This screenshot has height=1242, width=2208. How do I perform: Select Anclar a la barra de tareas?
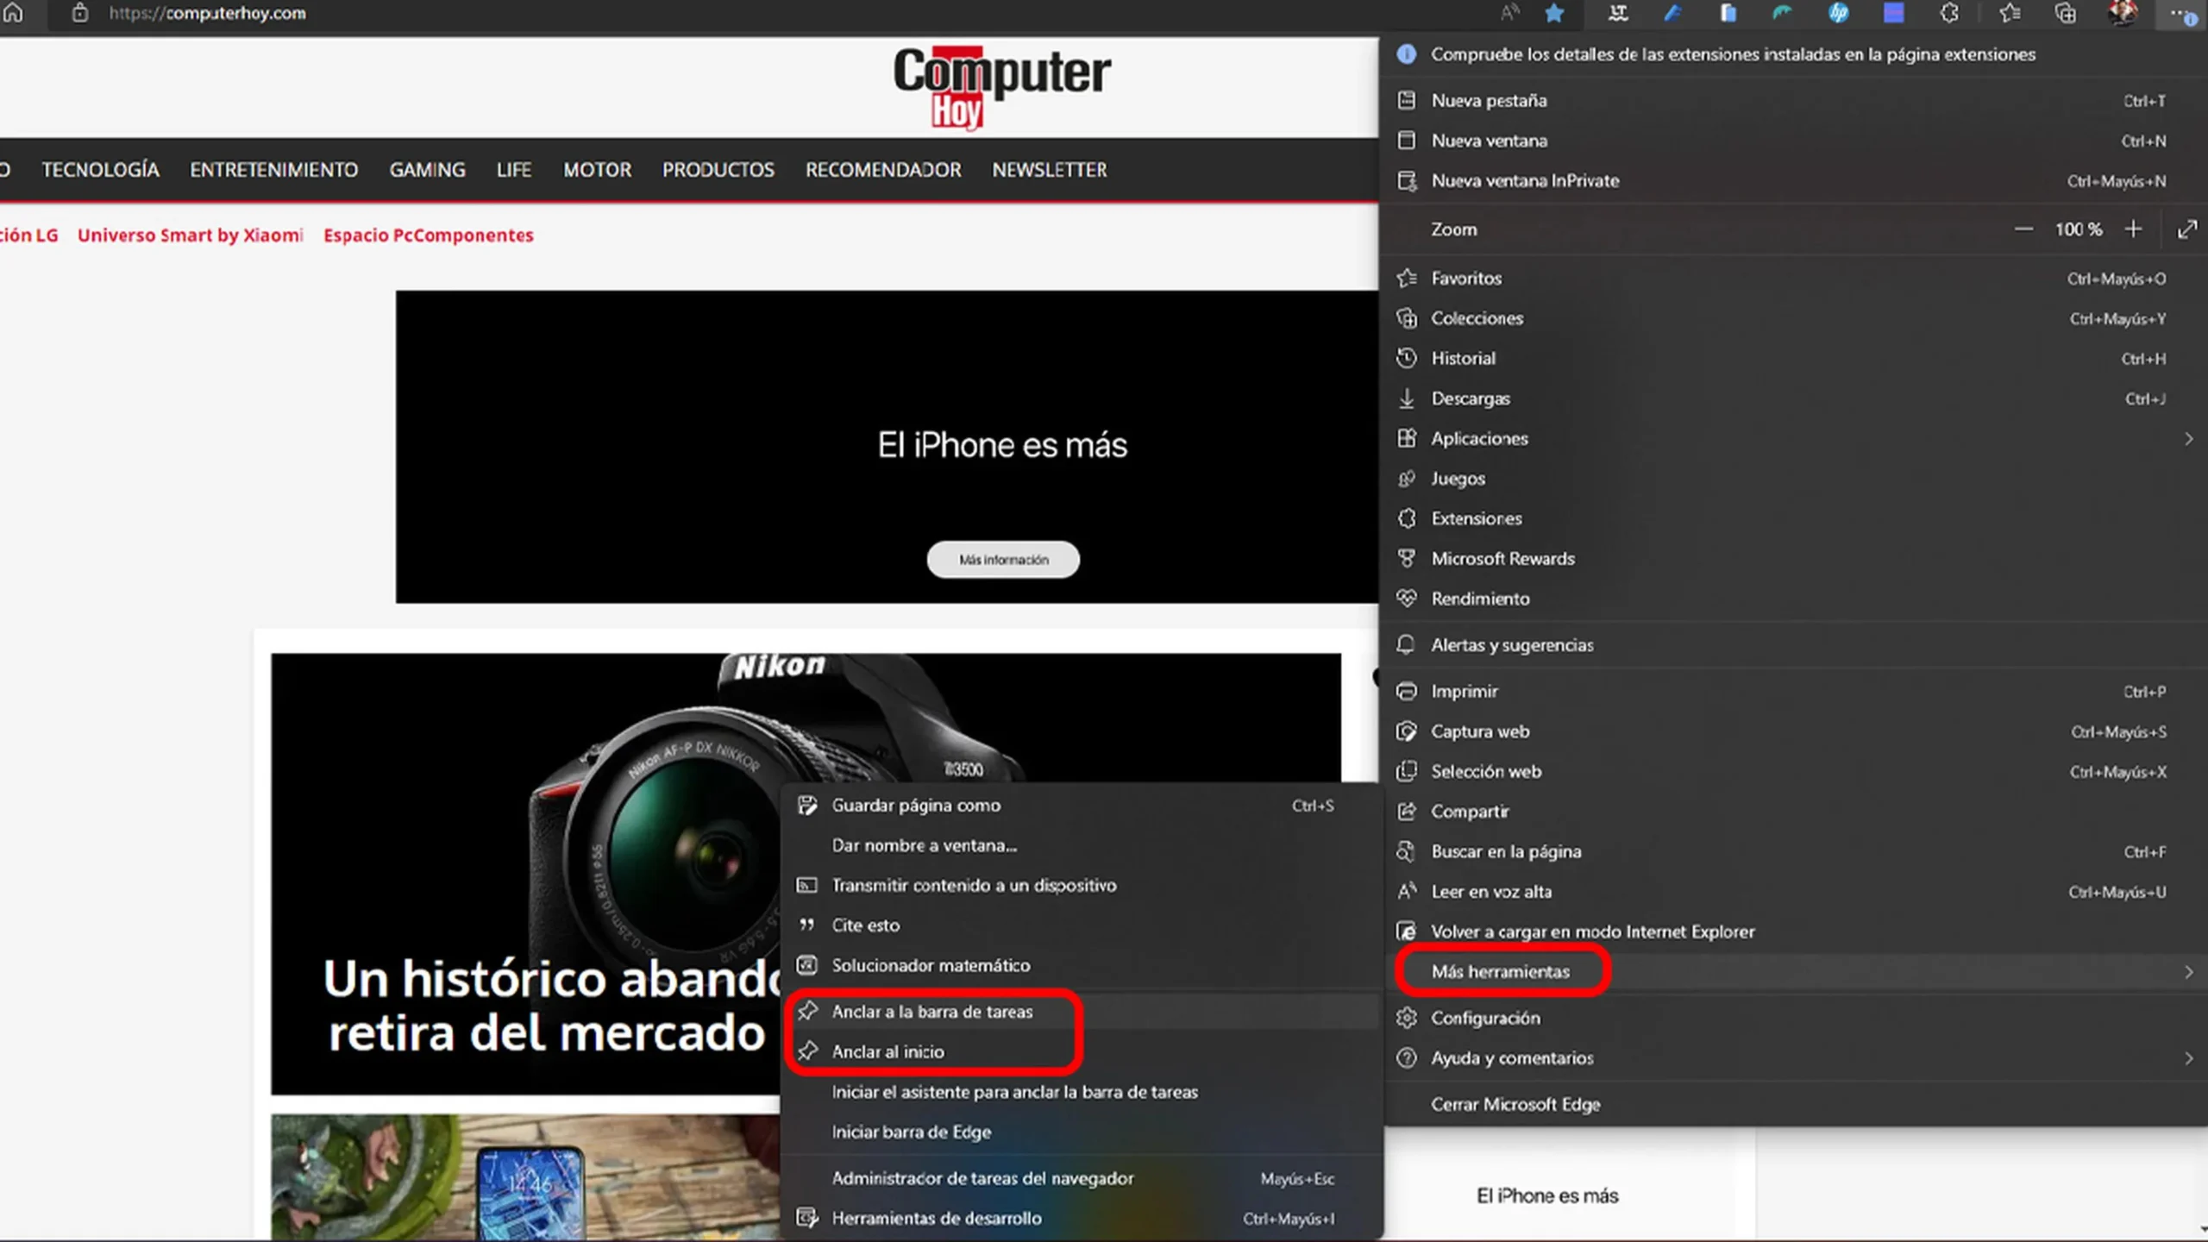tap(1082, 1012)
